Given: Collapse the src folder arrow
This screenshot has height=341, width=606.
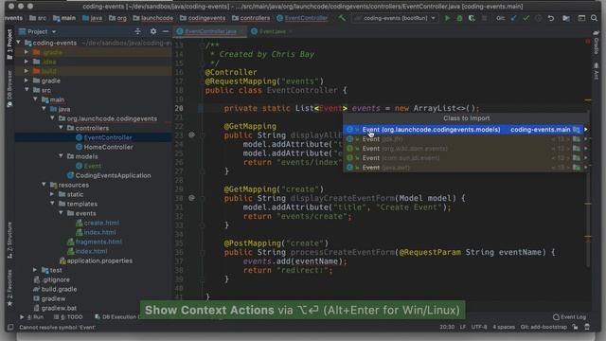Looking at the screenshot, I should point(27,90).
